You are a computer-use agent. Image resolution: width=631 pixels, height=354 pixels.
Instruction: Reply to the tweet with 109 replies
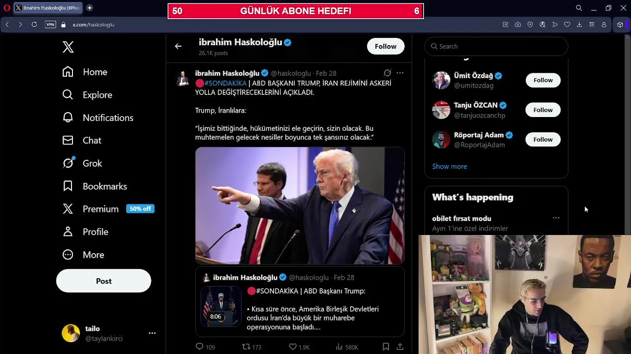(x=206, y=347)
